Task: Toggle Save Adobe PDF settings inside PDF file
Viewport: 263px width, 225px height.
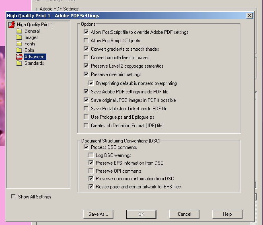Action: (x=86, y=91)
